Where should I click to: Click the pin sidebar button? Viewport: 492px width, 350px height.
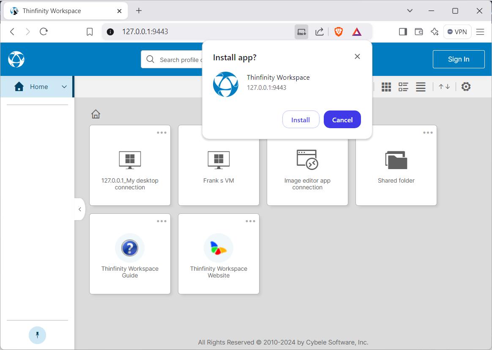[x=37, y=335]
